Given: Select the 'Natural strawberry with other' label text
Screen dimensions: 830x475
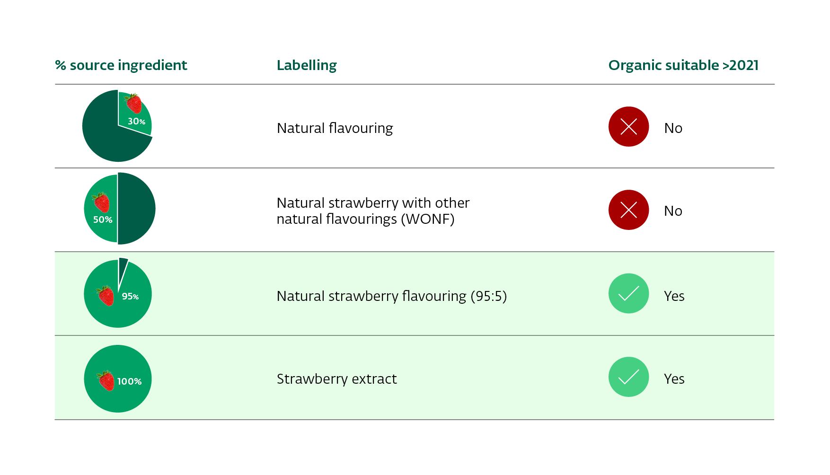Looking at the screenshot, I should pyautogui.click(x=373, y=203).
